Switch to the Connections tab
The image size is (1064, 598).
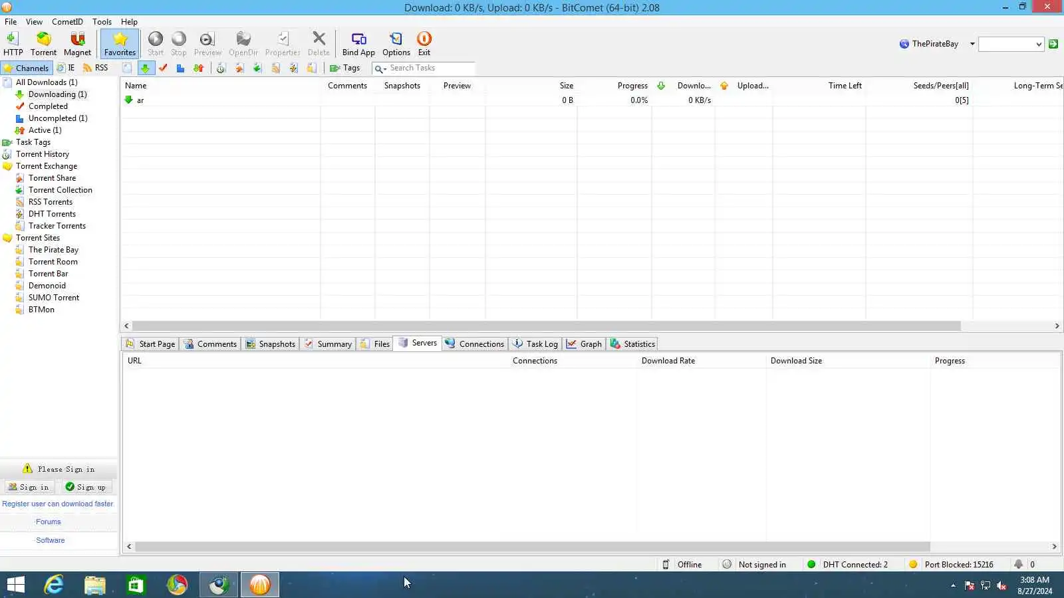(474, 344)
